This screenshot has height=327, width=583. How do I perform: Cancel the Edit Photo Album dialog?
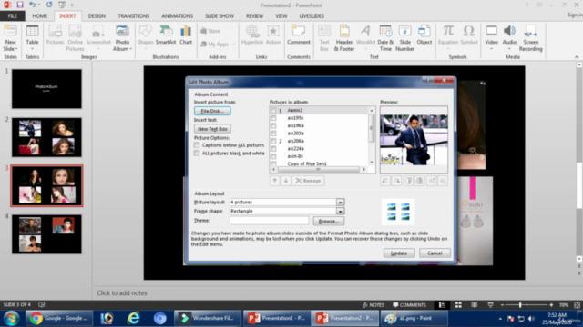click(435, 253)
